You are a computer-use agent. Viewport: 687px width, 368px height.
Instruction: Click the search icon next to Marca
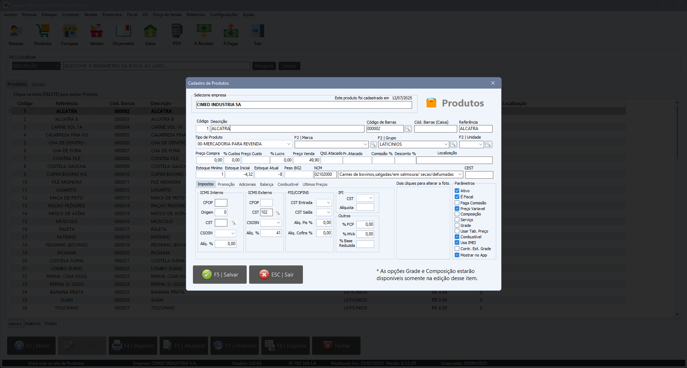click(x=373, y=145)
